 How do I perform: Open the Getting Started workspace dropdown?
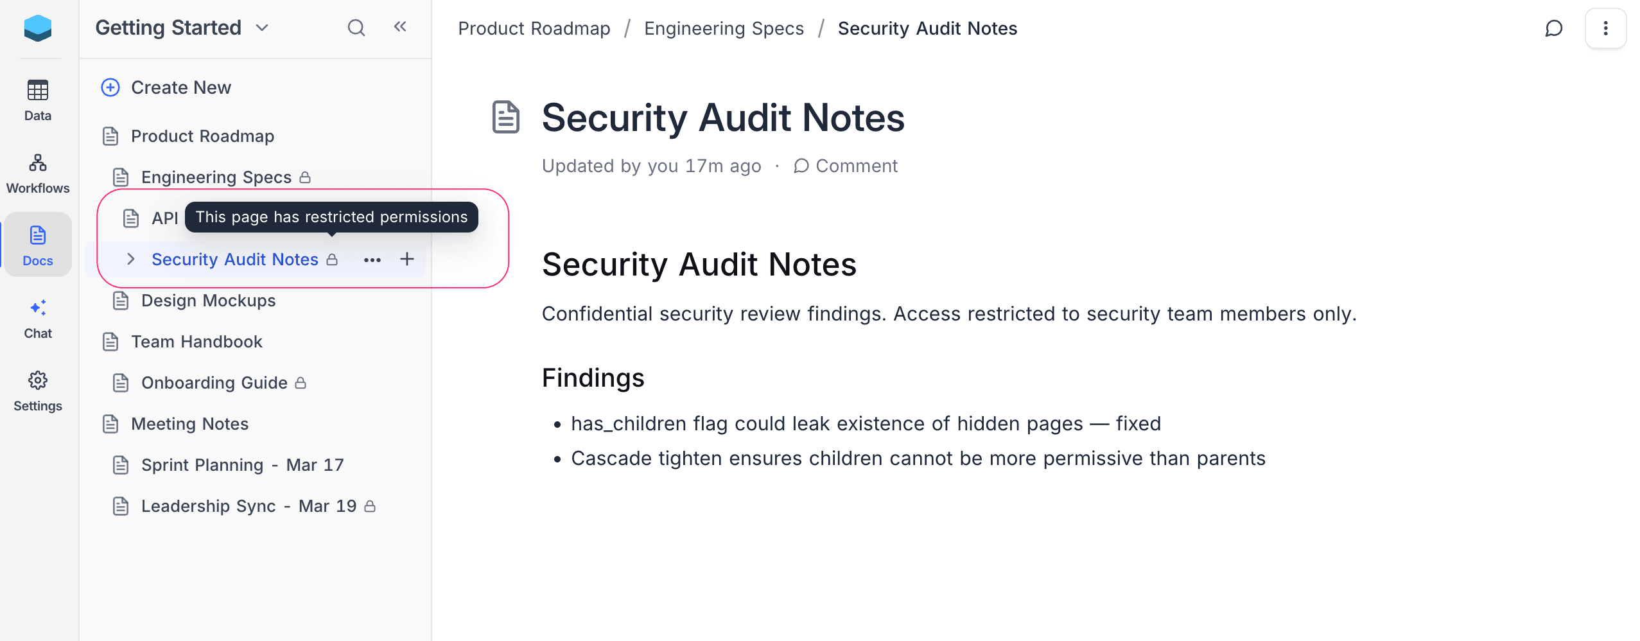pyautogui.click(x=261, y=28)
